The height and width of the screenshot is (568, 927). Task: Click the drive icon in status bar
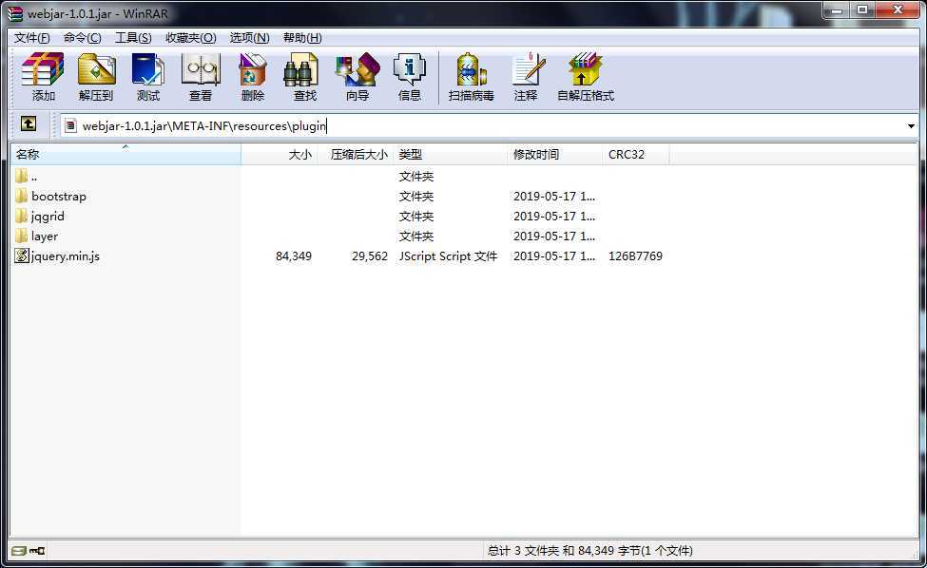point(19,551)
